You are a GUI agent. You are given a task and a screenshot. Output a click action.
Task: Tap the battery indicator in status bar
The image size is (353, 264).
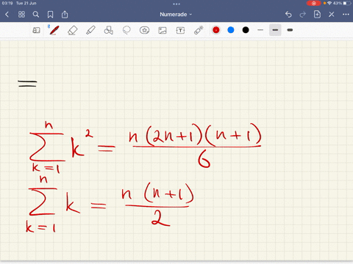[x=346, y=3]
